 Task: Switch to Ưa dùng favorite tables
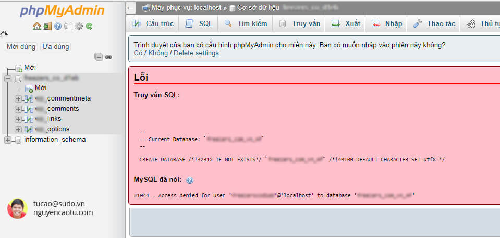tap(56, 47)
